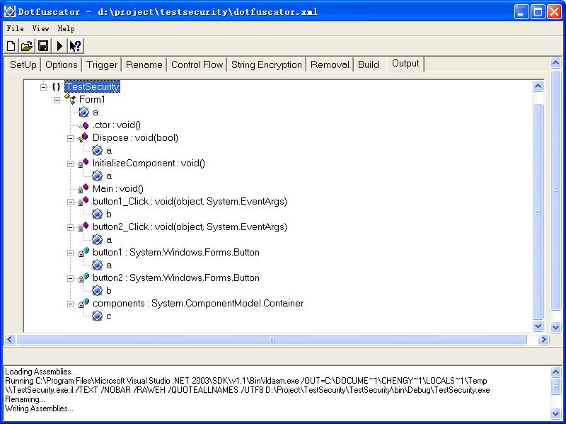Open the View menu

(x=40, y=28)
